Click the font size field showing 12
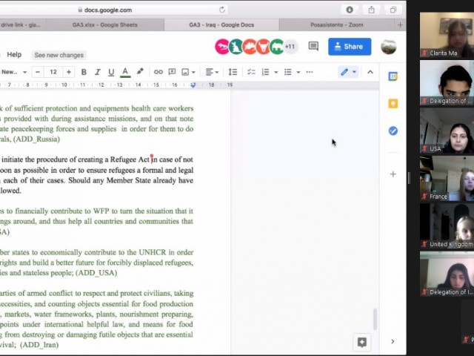474x356 pixels. pyautogui.click(x=53, y=72)
